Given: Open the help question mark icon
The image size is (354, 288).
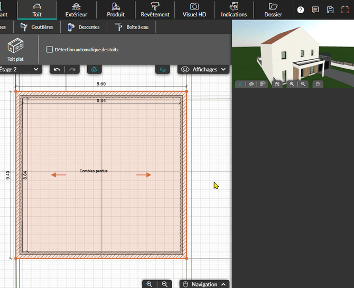Looking at the screenshot, I should coord(301,10).
